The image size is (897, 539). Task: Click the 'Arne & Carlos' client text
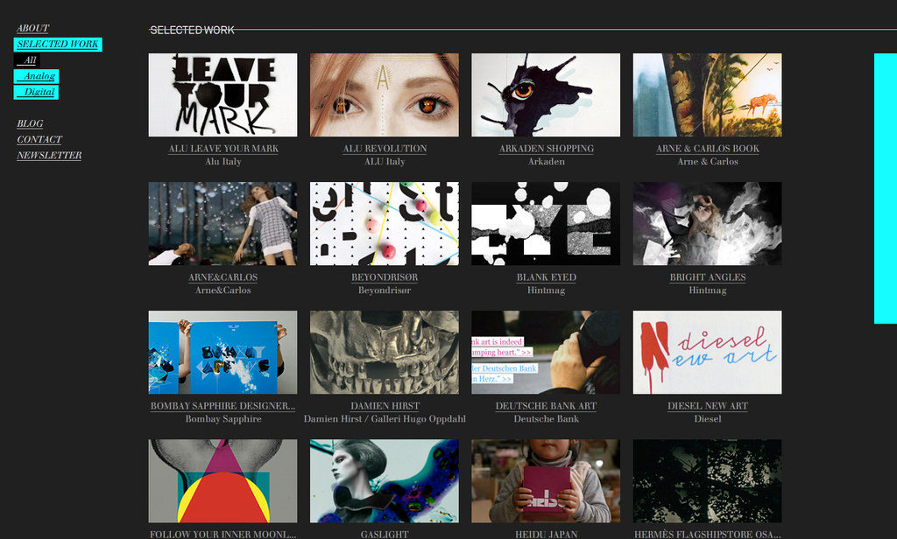(x=708, y=162)
